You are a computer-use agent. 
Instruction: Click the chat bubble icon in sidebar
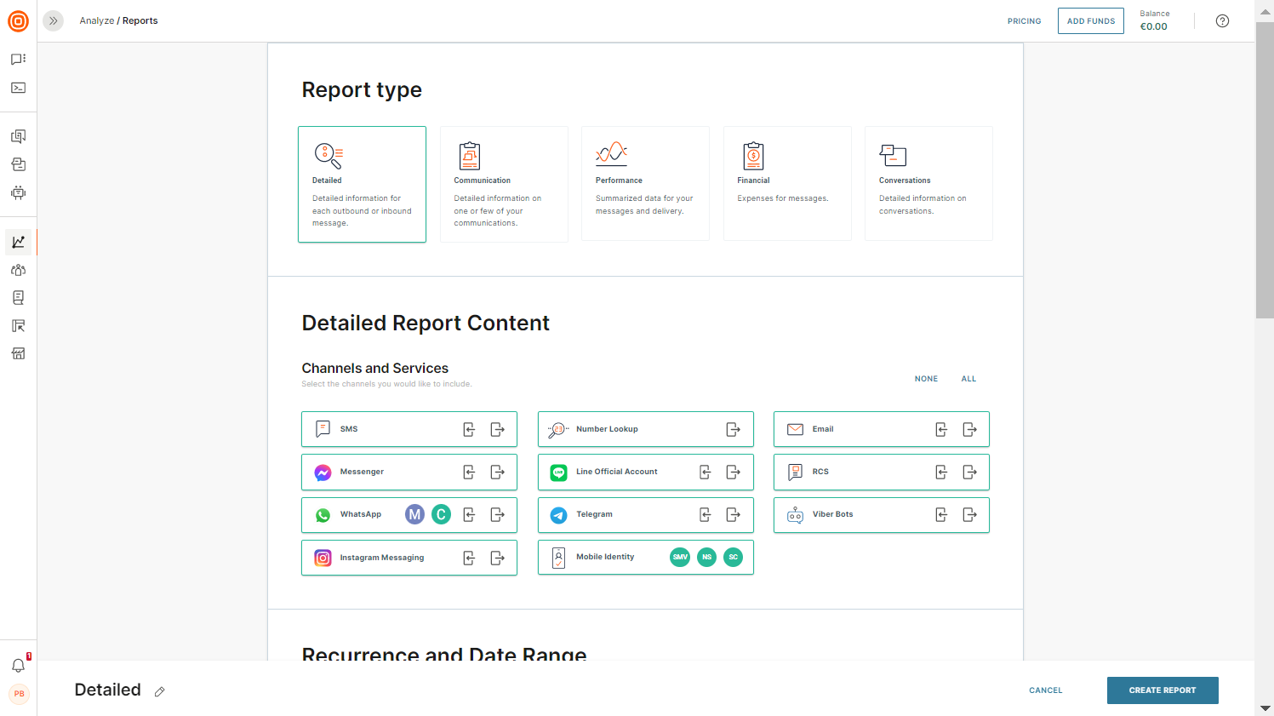(18, 60)
